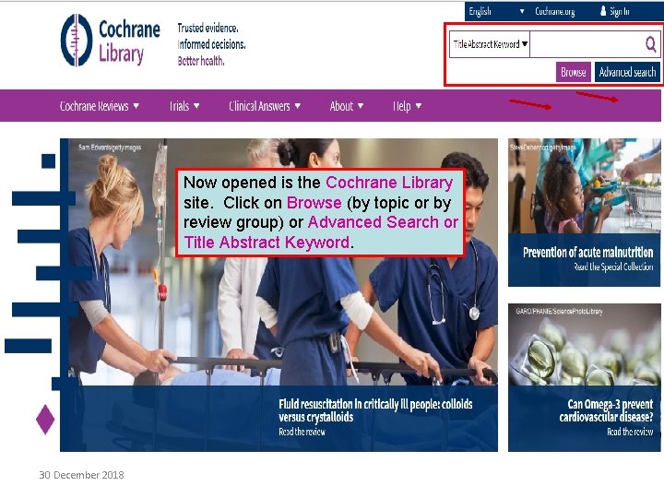This screenshot has width=664, height=498.
Task: Click the Browse button
Action: (574, 73)
